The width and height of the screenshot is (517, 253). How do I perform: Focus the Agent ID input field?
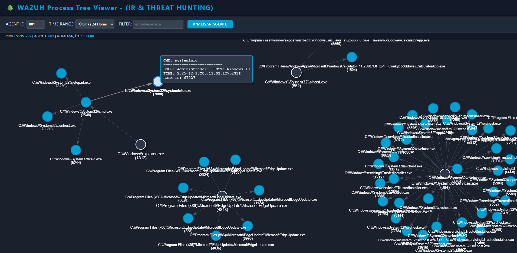tap(36, 24)
